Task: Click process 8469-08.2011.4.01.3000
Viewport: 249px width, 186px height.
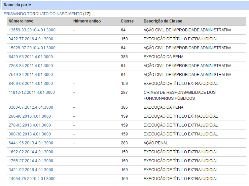Action: [x=31, y=84]
